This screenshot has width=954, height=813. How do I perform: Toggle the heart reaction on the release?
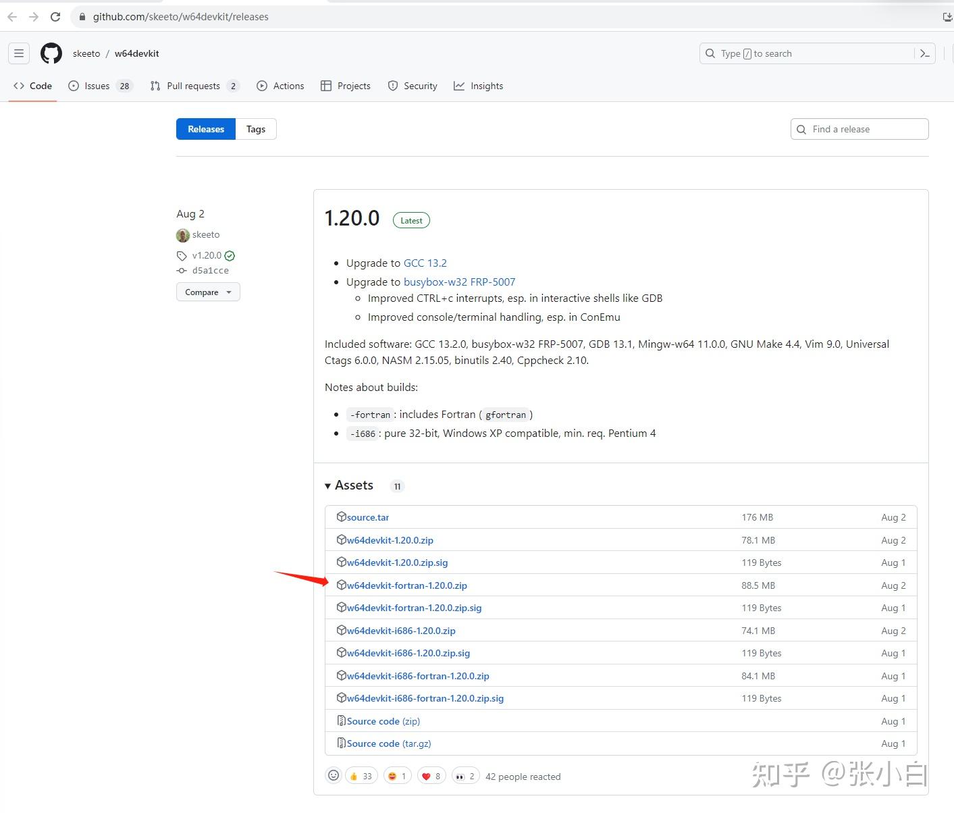coord(431,775)
